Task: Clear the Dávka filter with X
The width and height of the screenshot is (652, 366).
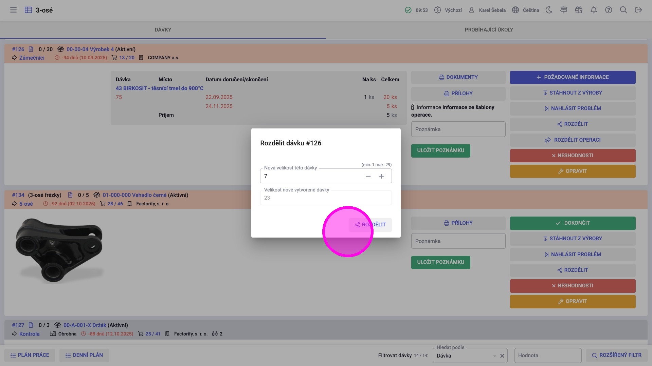Action: click(502, 356)
